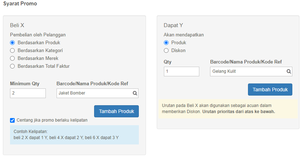302x158 pixels.
Task: Click Tambah Produk in the Dapat Y panel
Action: pos(270,90)
